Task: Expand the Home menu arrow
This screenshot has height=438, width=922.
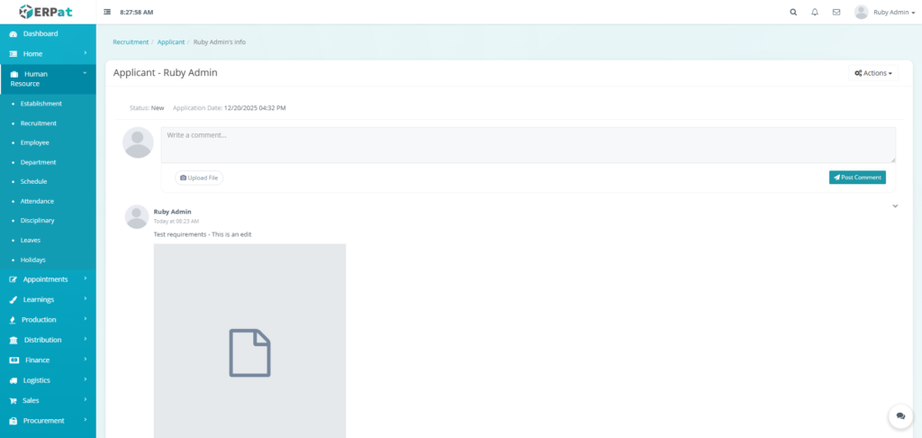Action: [x=86, y=53]
